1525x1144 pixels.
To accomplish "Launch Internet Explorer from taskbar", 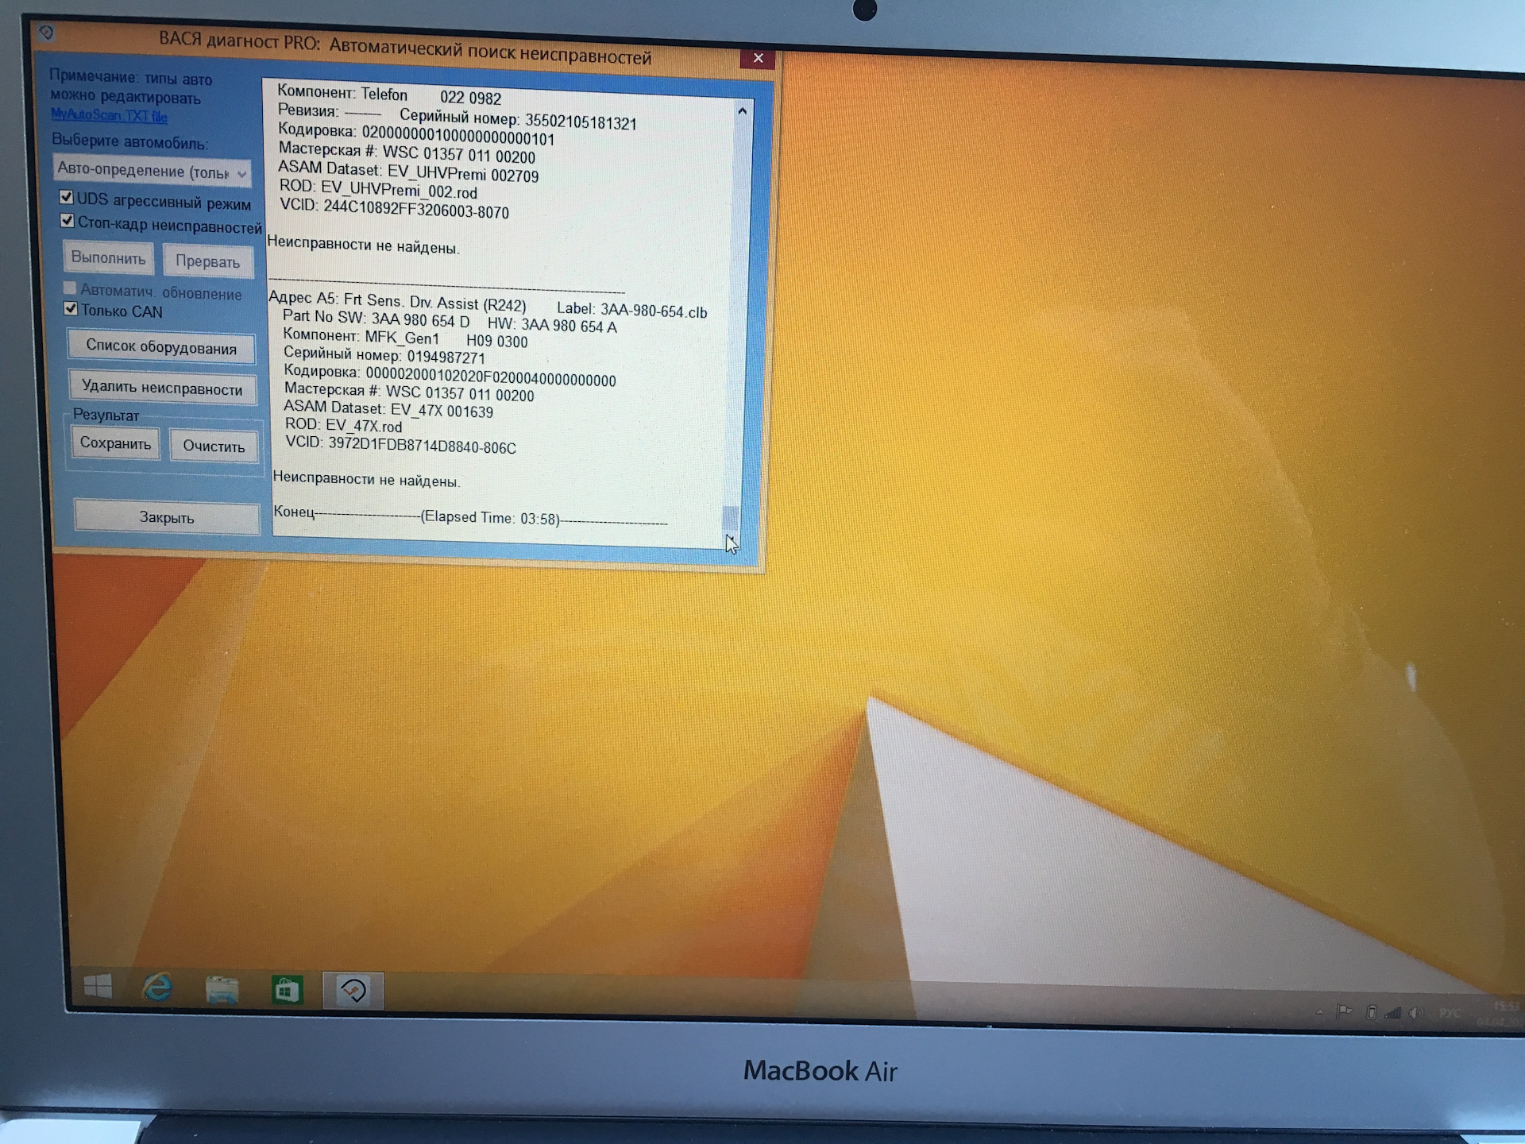I will click(157, 987).
